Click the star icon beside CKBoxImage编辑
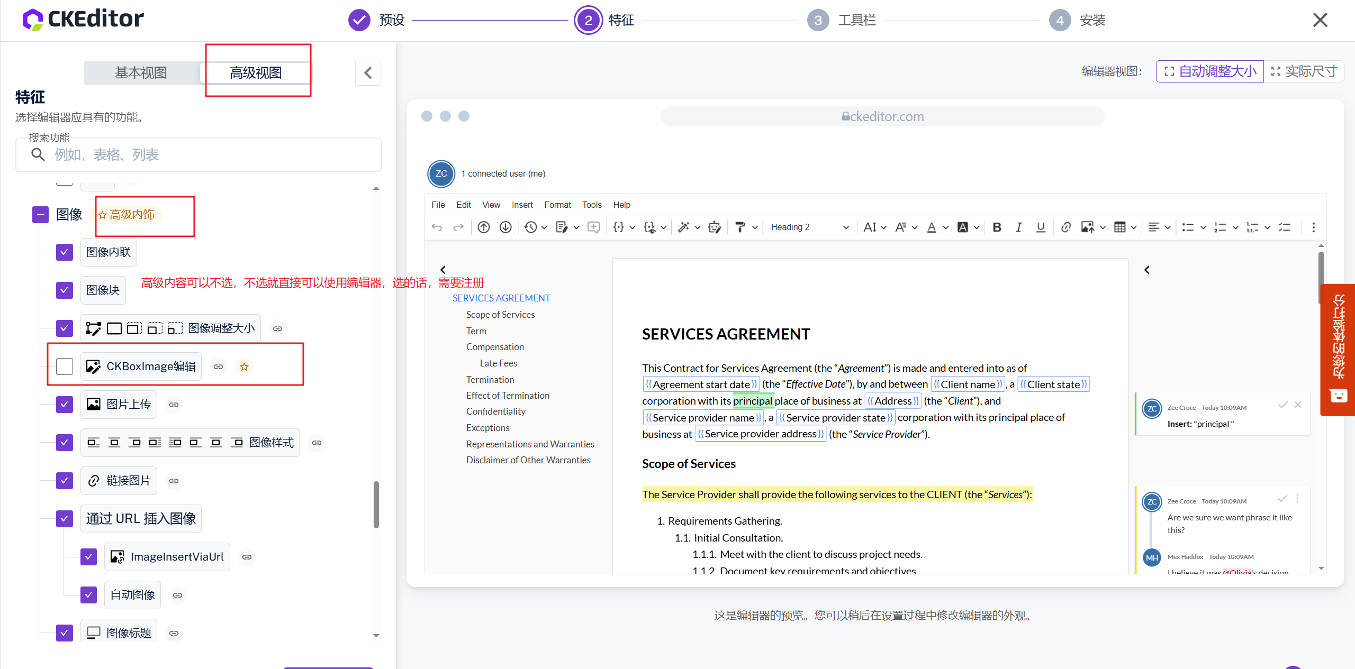 click(244, 366)
